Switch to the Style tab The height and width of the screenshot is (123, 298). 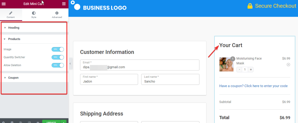coord(34,15)
